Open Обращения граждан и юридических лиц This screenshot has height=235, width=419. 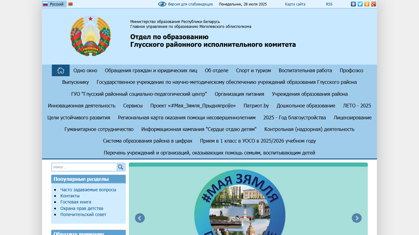(x=151, y=70)
